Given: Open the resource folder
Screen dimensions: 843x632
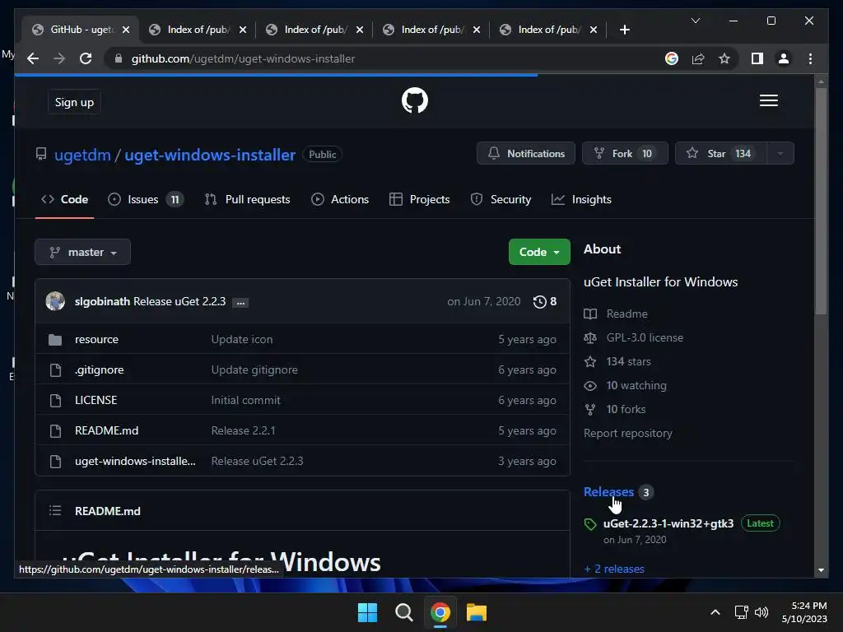Looking at the screenshot, I should coord(97,339).
